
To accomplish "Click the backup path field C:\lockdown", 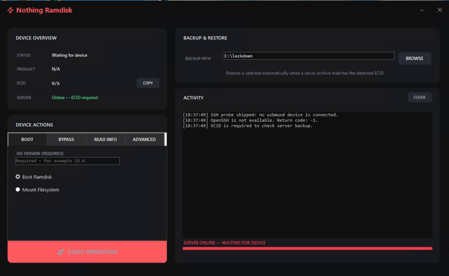I will coord(309,56).
